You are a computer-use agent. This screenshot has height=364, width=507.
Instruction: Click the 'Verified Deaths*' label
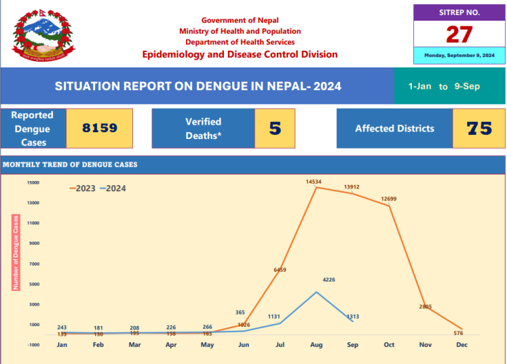203,129
